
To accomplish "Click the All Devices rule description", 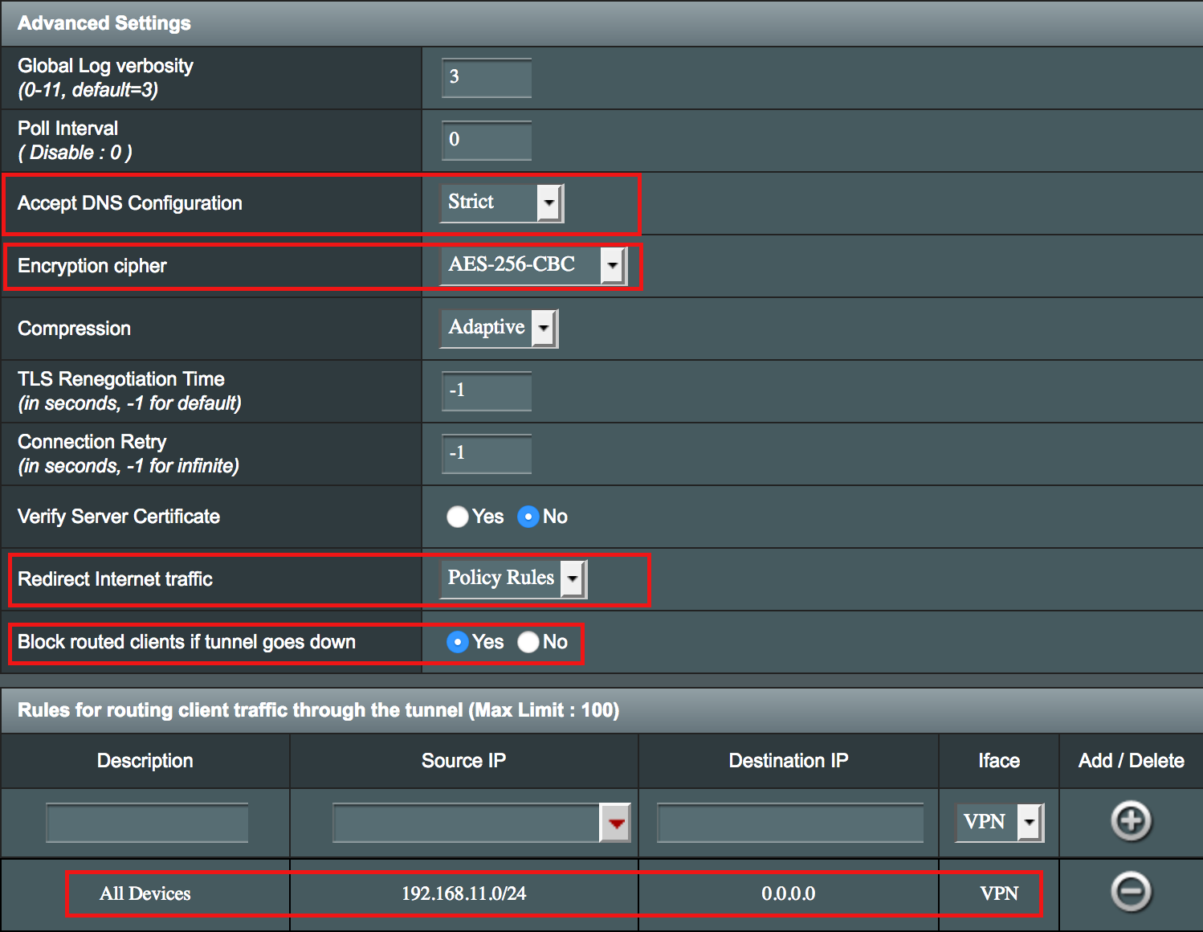I will tap(145, 893).
